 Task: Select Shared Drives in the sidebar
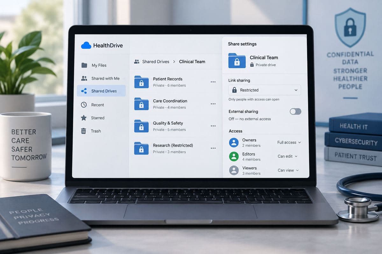click(101, 91)
